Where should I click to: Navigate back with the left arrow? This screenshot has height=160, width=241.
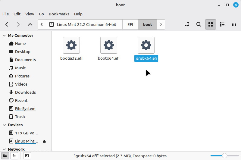point(7,24)
